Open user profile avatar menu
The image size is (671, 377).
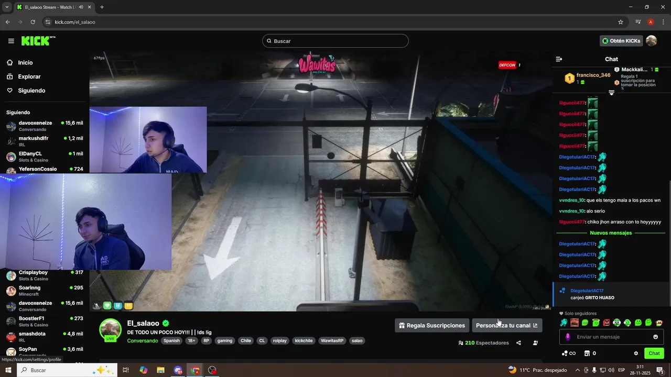tap(651, 41)
